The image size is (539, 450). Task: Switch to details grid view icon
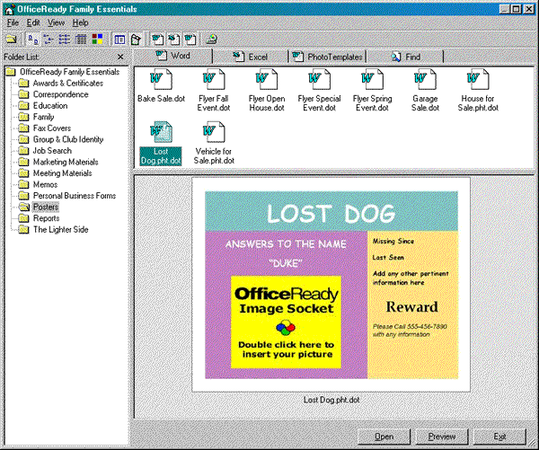(x=81, y=40)
